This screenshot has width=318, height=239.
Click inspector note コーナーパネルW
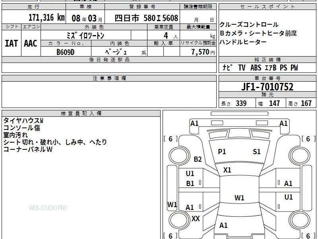click(x=28, y=149)
